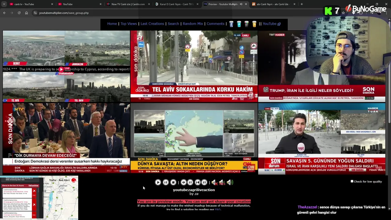The width and height of the screenshot is (391, 220).
Task: Click the Habertürk reporter video
Action: pos(322,138)
